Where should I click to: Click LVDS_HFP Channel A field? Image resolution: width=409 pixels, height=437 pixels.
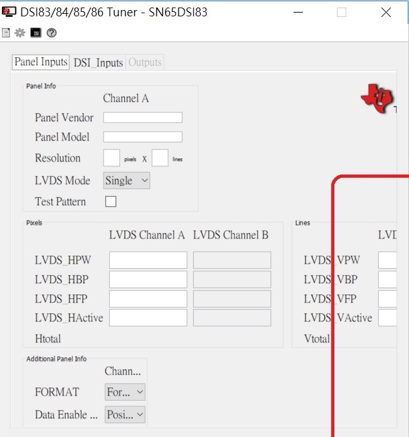pos(148,299)
